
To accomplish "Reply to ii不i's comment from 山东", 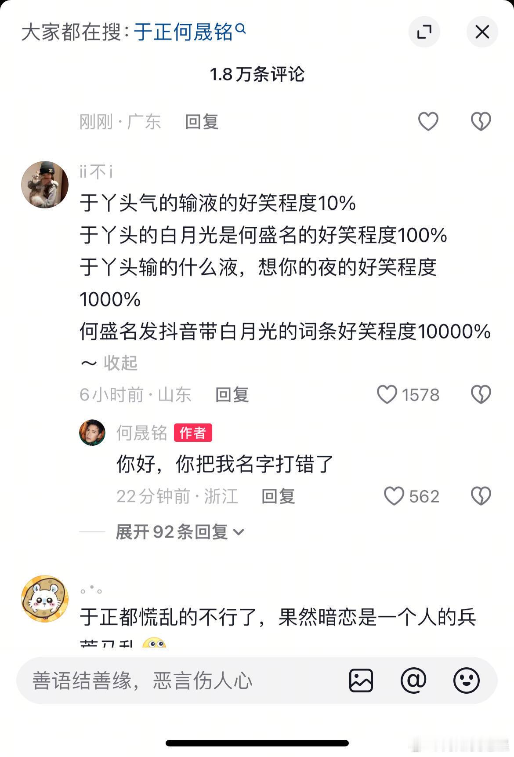I will point(232,395).
